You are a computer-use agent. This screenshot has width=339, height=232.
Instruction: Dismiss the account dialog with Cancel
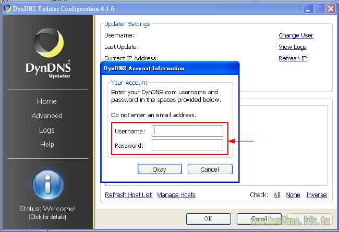[x=210, y=169]
